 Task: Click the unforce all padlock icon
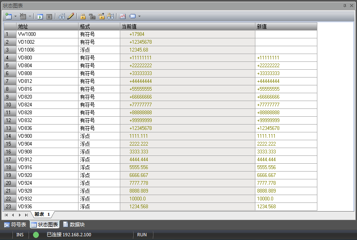(x=101, y=16)
